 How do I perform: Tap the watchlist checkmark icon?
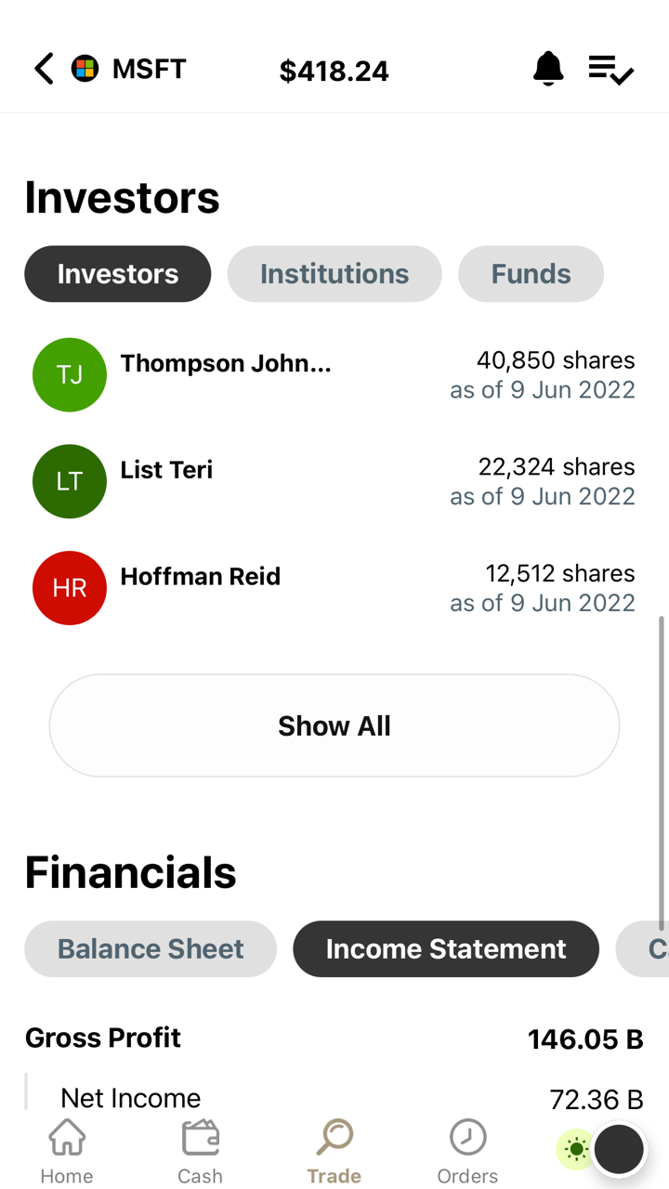(x=610, y=70)
